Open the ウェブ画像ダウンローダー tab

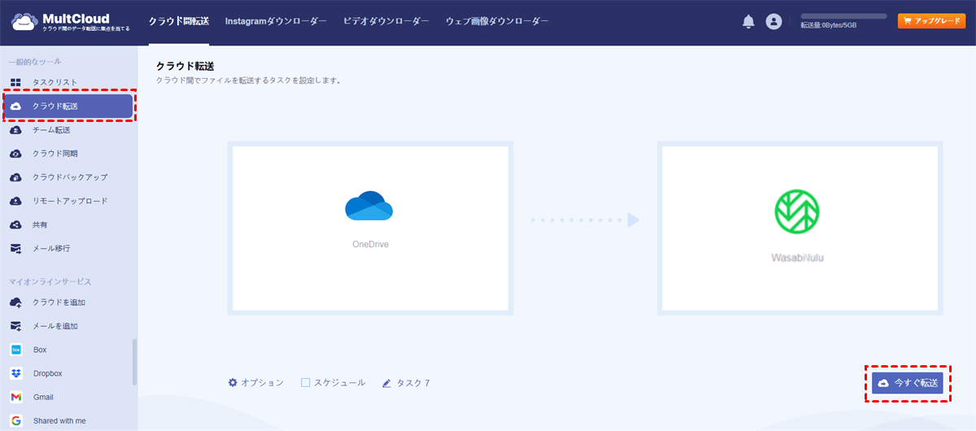(x=497, y=21)
